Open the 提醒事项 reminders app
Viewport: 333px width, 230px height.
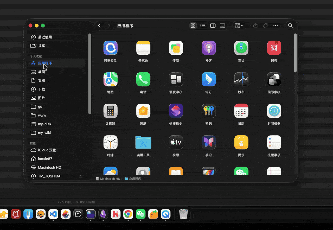point(274,142)
